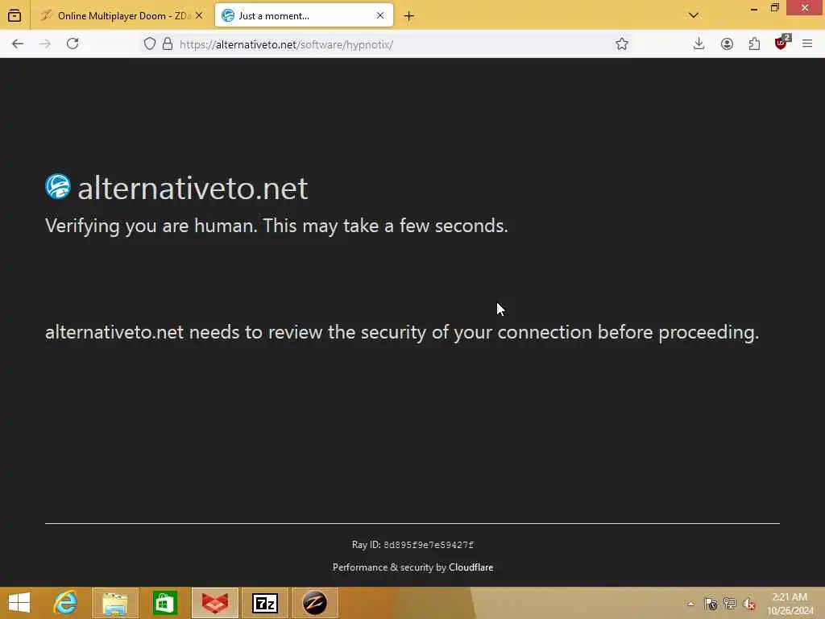This screenshot has width=825, height=619.
Task: Open Action Center flag icon
Action: click(x=711, y=604)
